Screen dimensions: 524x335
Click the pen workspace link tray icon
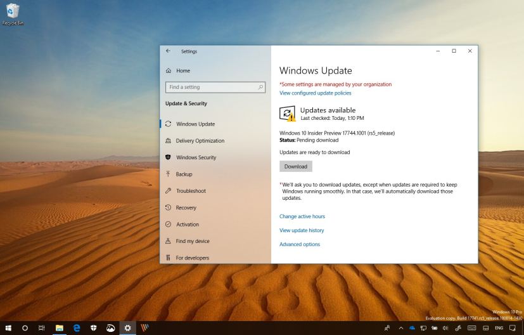(458, 328)
